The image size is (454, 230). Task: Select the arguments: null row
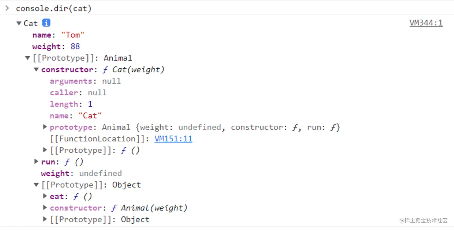pyautogui.click(x=85, y=81)
